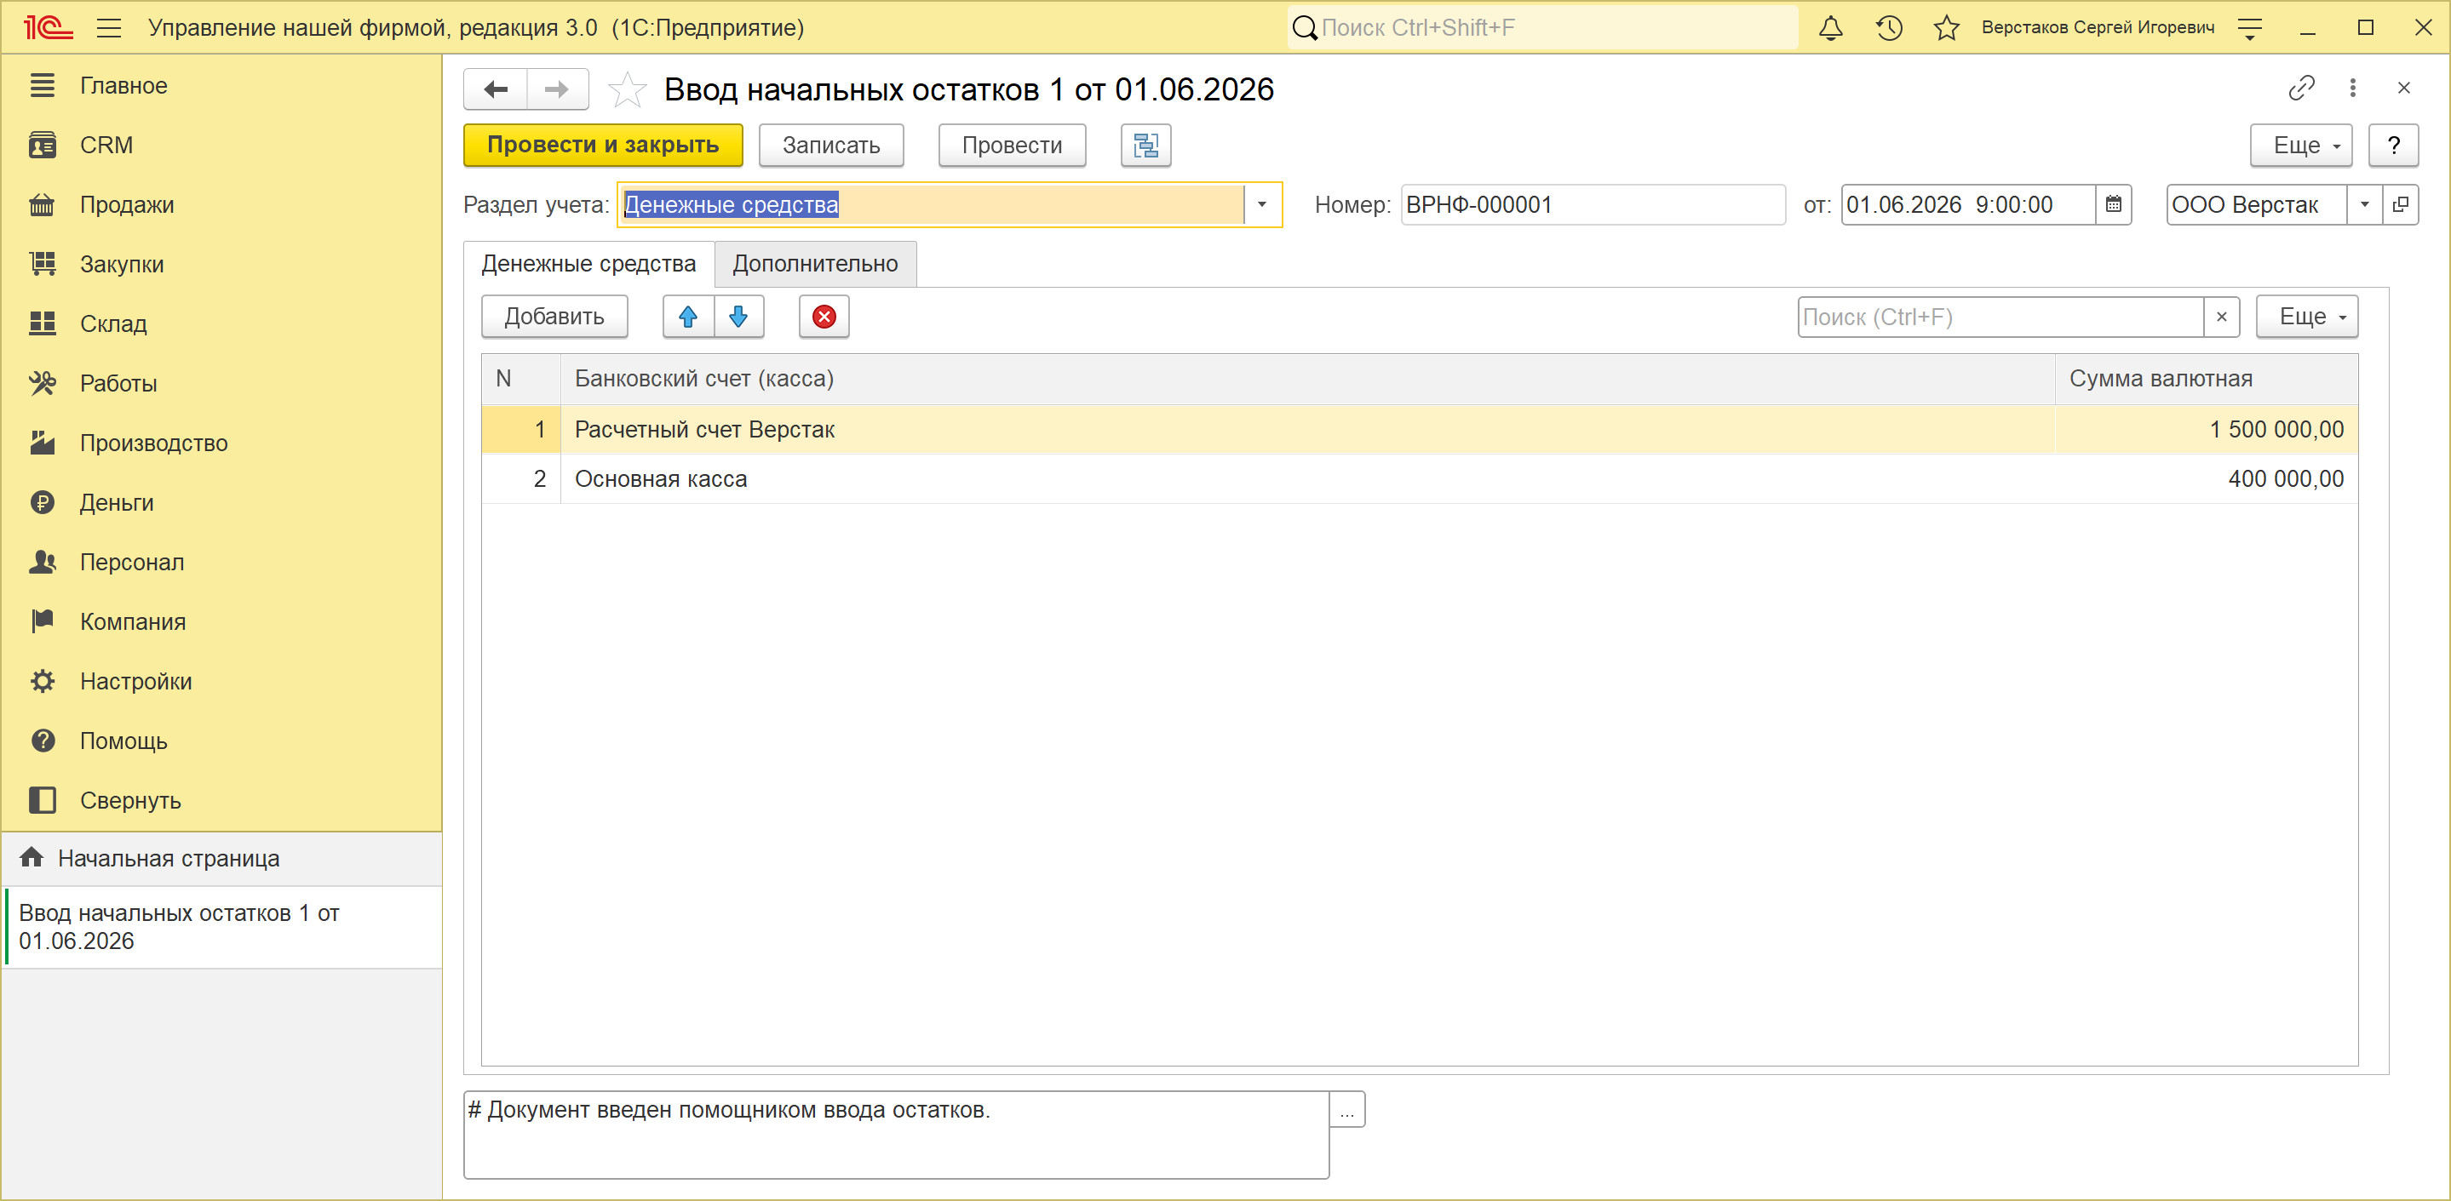Move the row up with blue arrow
This screenshot has width=2451, height=1201.
click(688, 317)
